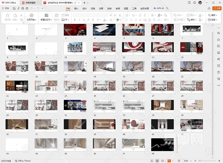Open the WPS AI button
This screenshot has height=163, width=223.
point(159,8)
